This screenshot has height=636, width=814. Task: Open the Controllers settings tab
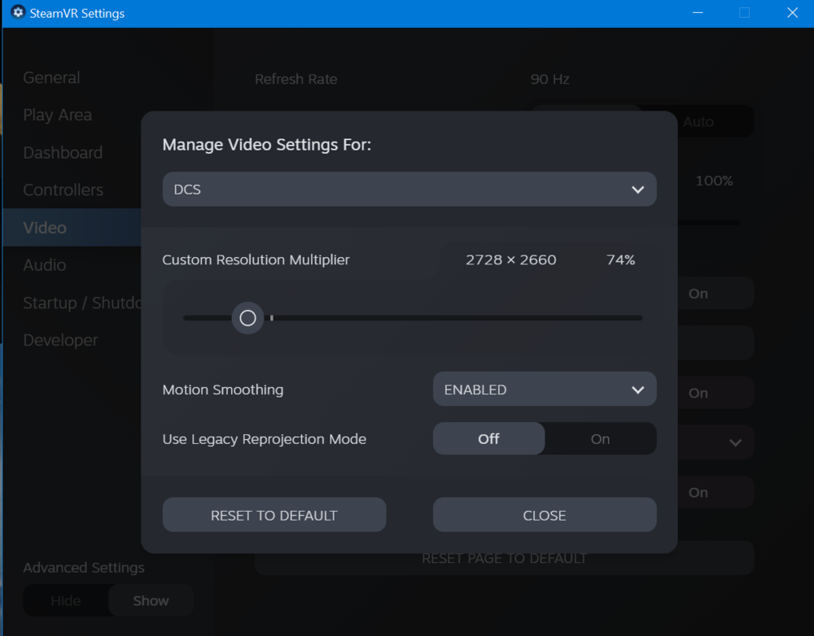click(x=63, y=189)
